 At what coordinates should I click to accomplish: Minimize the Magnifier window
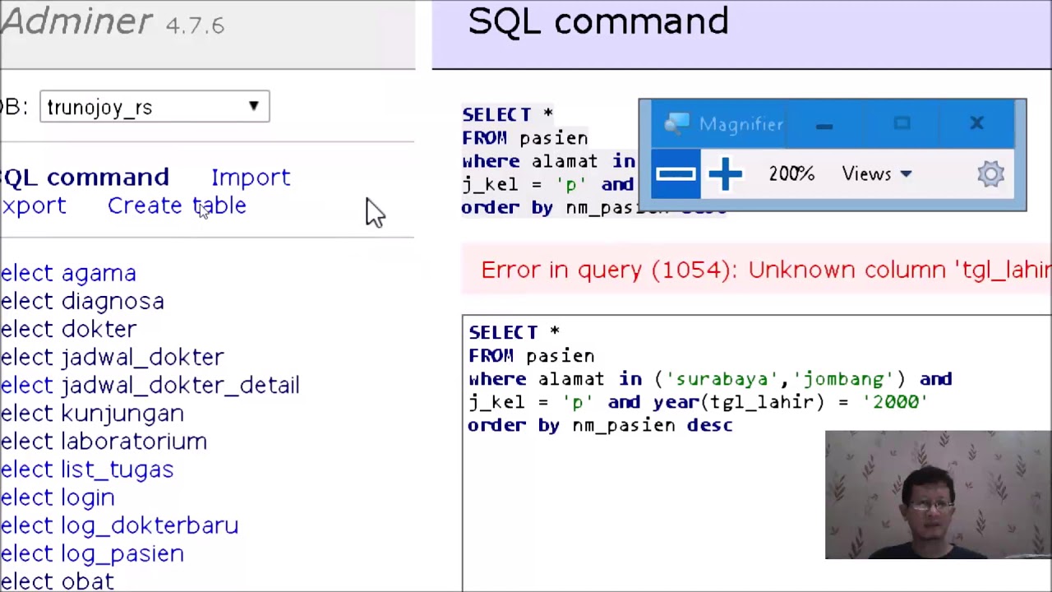point(824,125)
